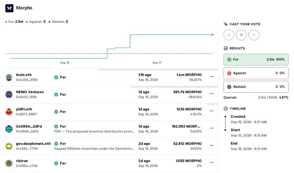Click the green For checkmark in rlytrue row

point(56,163)
